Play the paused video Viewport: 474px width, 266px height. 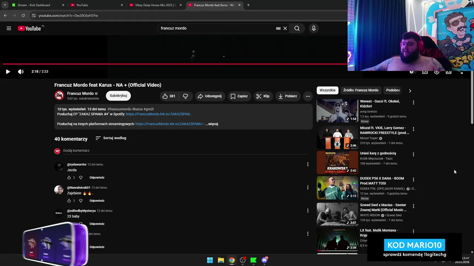point(8,72)
